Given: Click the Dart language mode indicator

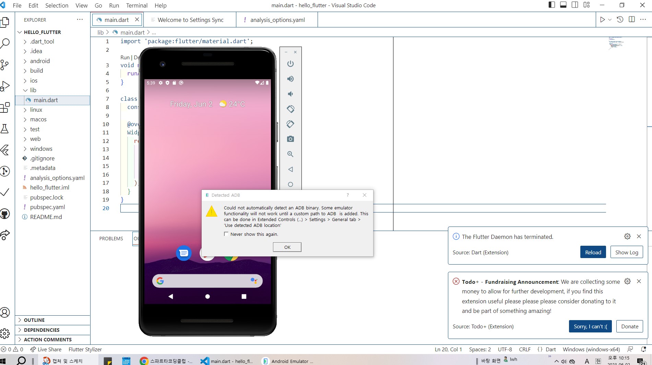Looking at the screenshot, I should (550, 349).
